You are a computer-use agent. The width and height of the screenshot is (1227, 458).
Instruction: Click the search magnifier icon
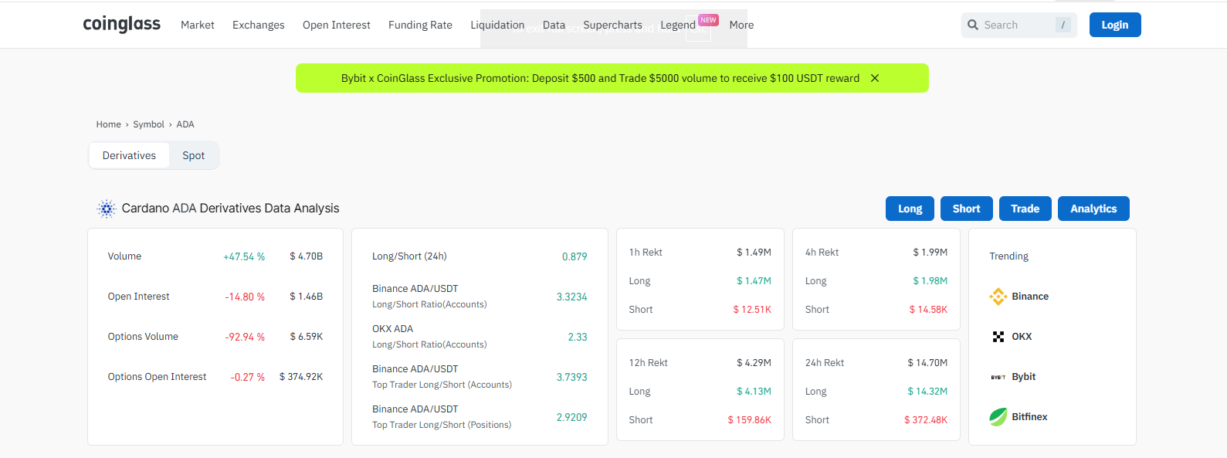973,25
